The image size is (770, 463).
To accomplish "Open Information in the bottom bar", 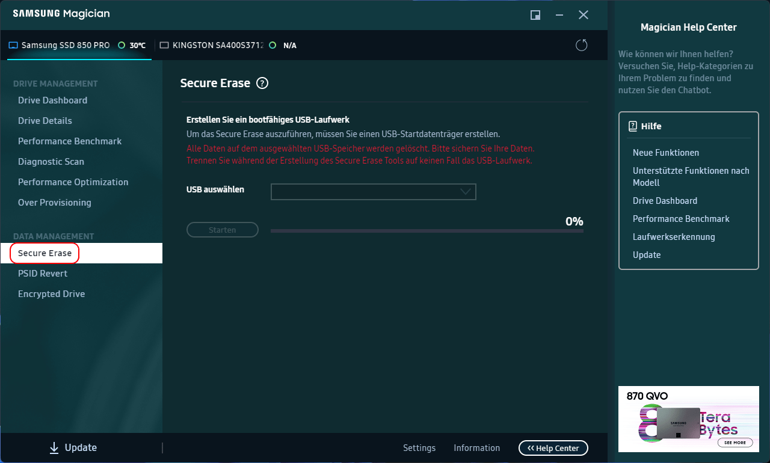I will (476, 448).
